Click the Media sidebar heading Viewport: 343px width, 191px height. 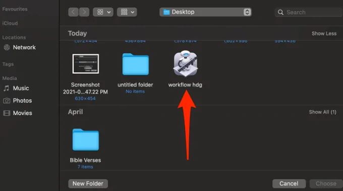click(x=10, y=78)
